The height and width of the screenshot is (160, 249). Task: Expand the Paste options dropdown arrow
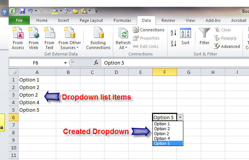click(x=89, y=11)
